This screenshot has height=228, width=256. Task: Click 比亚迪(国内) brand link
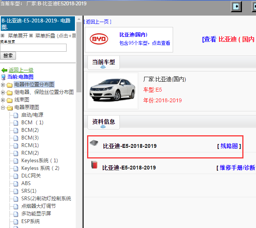[x=133, y=35]
